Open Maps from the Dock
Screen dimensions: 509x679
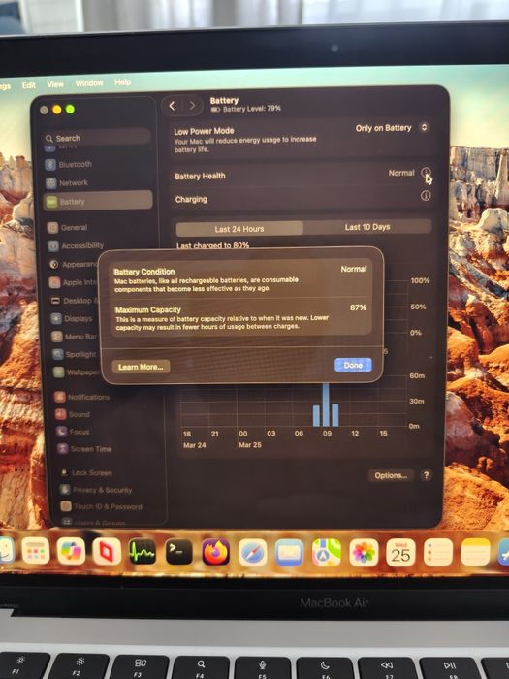pyautogui.click(x=327, y=552)
